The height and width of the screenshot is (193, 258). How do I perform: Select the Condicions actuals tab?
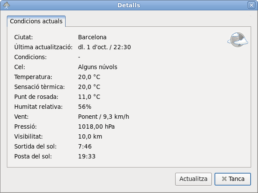36,21
